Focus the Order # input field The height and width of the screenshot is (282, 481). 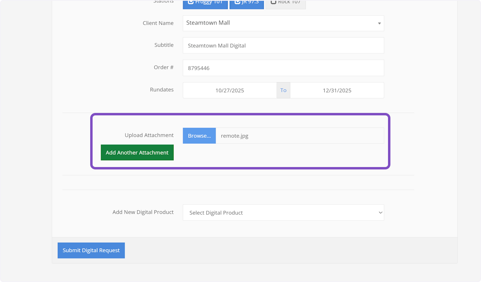[x=283, y=68]
